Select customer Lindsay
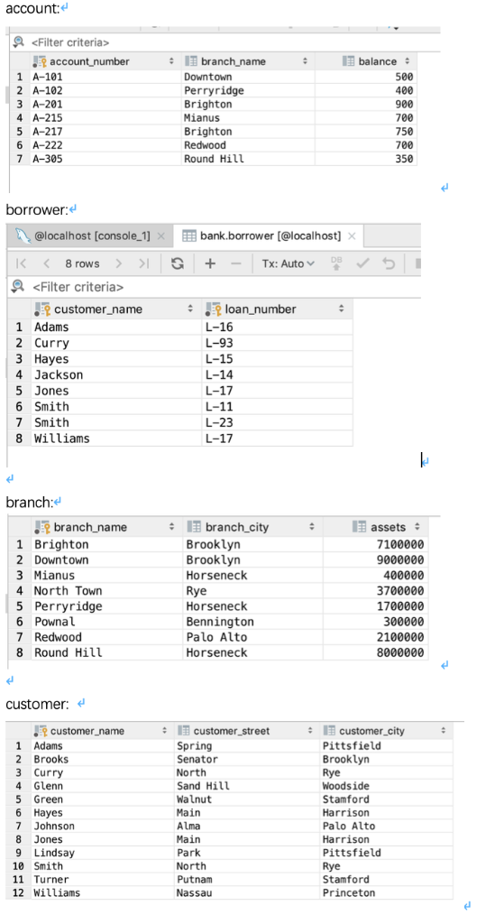This screenshot has width=495, height=924. click(102, 853)
